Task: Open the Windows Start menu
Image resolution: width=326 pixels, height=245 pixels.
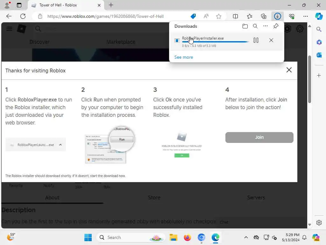Action: coord(88,237)
